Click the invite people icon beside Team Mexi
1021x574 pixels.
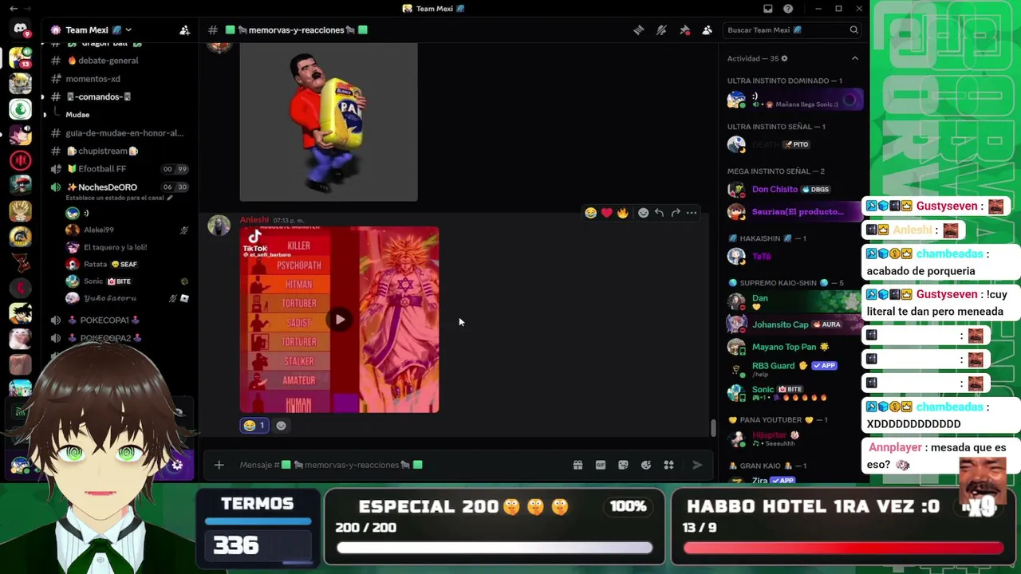185,30
